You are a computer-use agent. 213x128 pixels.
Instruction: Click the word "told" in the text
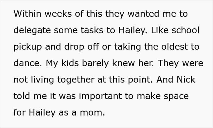coord(22,96)
